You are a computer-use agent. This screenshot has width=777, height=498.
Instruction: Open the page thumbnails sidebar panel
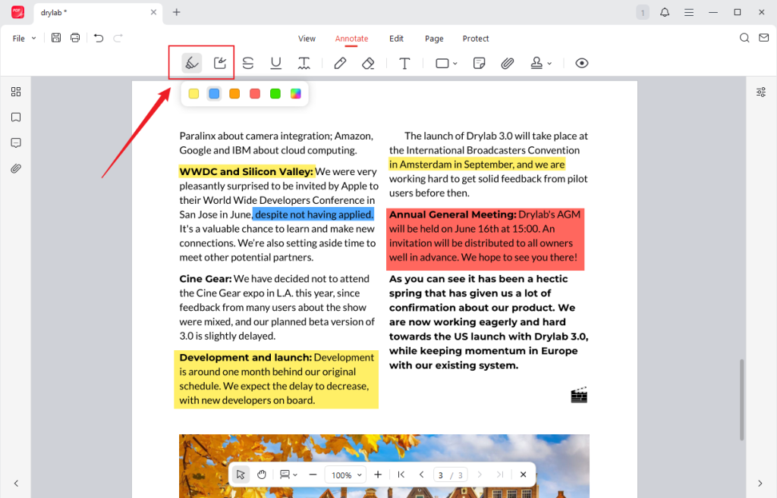pyautogui.click(x=16, y=91)
